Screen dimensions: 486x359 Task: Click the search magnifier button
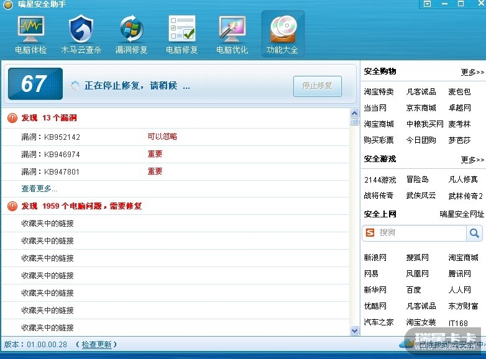click(474, 233)
